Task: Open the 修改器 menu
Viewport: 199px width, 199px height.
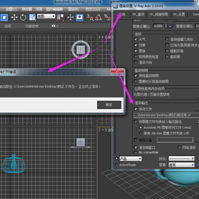Action: (x=27, y=9)
